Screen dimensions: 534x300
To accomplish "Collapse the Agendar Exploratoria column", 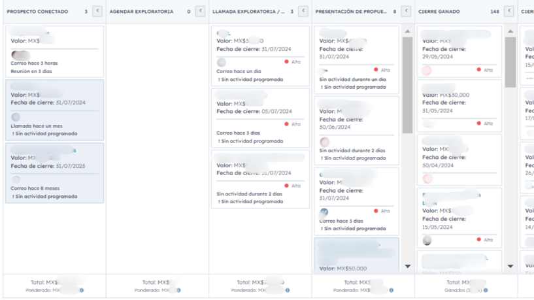I will click(200, 11).
